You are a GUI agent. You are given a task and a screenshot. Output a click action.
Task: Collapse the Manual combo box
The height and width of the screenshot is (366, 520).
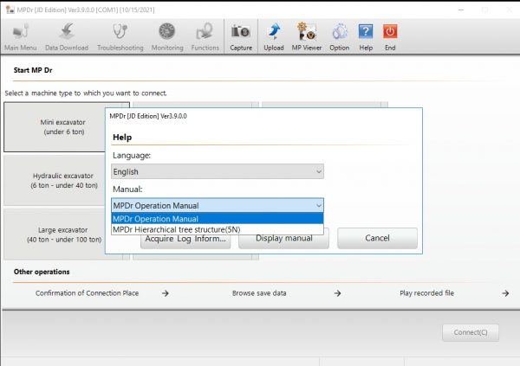pos(218,205)
